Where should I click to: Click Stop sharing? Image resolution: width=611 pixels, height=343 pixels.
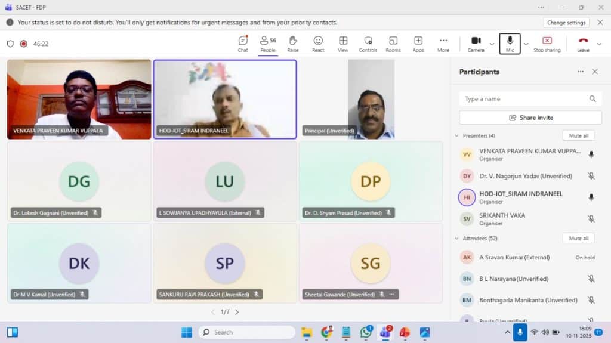coord(547,44)
